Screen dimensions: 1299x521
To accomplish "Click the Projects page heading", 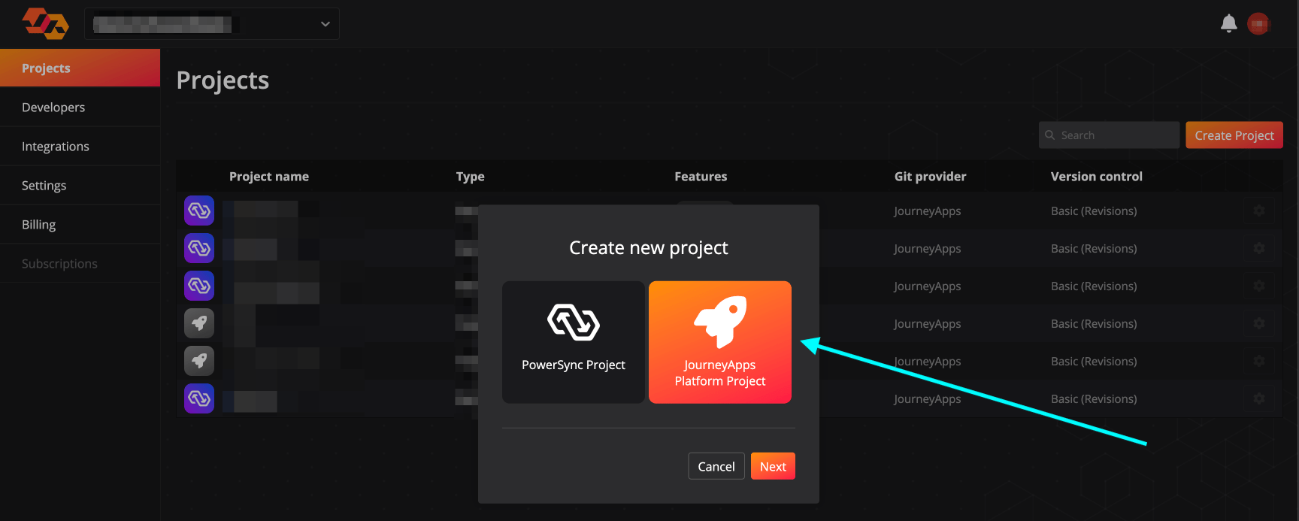I will 223,80.
